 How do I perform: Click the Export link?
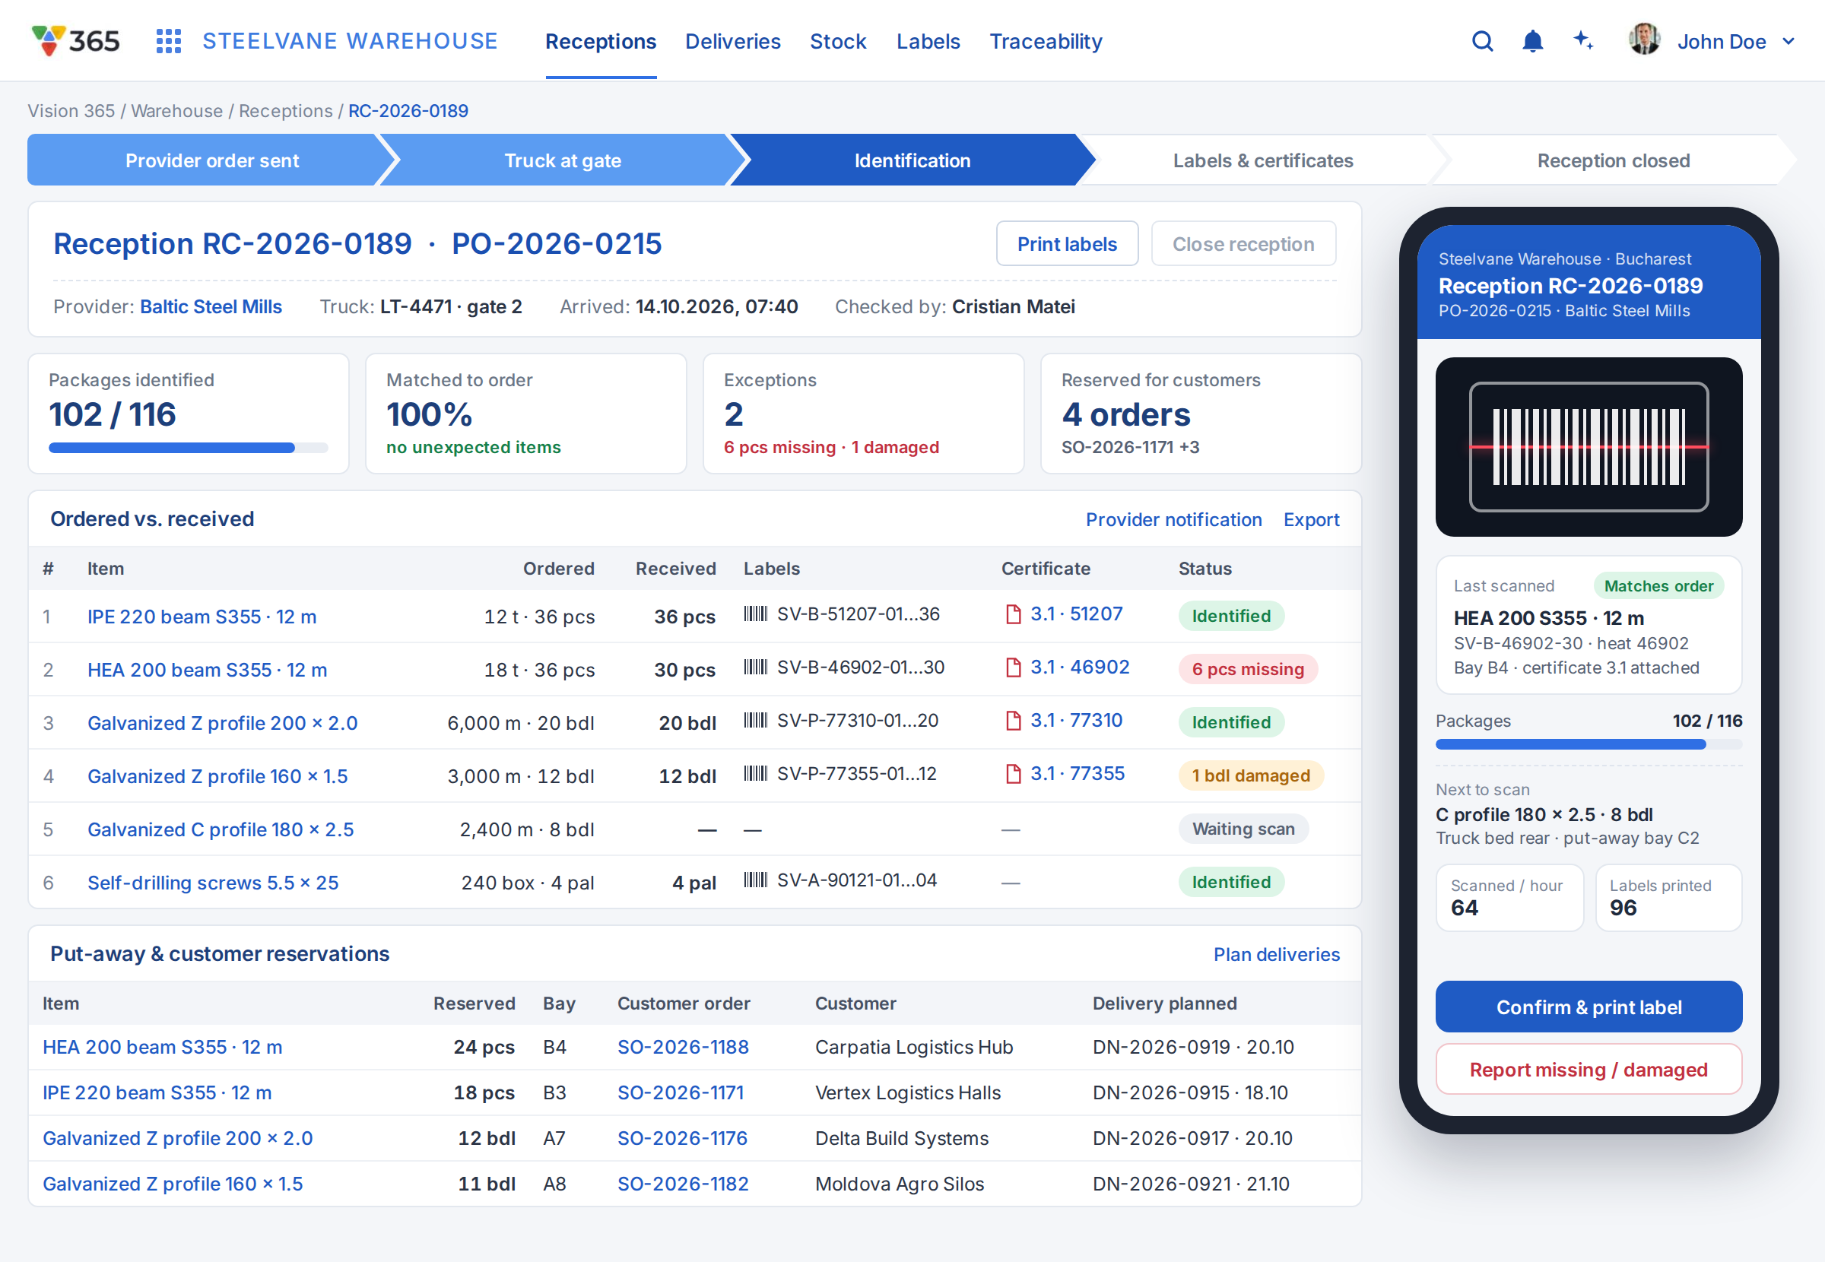point(1311,519)
